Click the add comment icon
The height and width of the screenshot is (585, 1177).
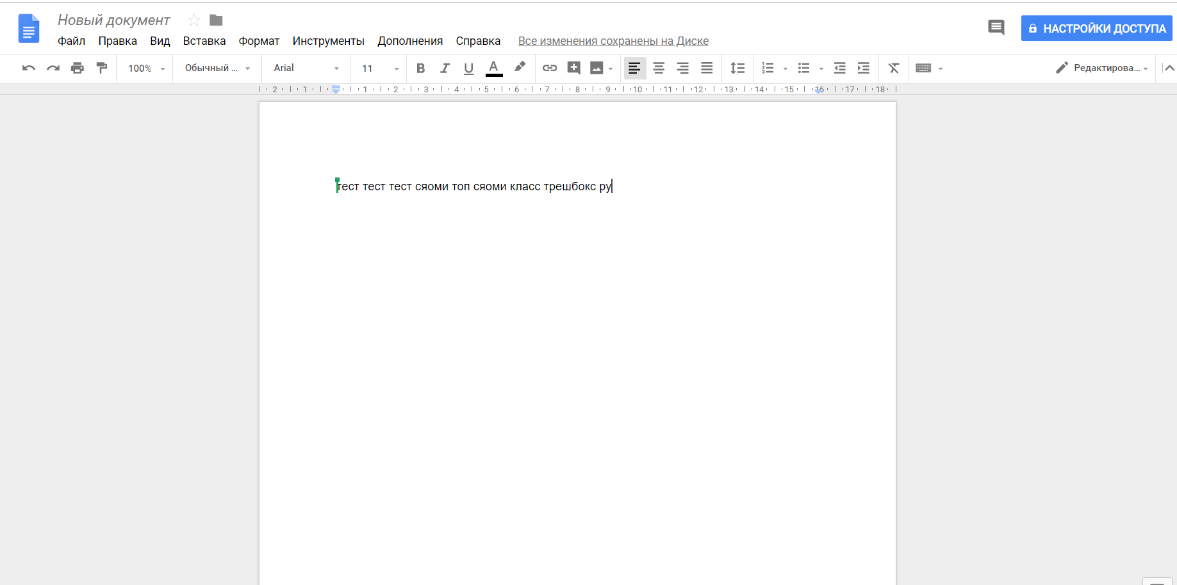click(574, 68)
